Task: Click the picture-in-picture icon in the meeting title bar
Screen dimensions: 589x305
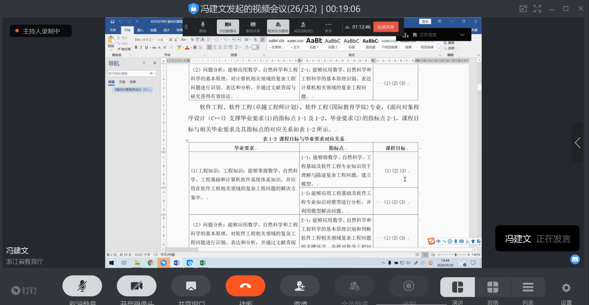Action: tap(523, 9)
